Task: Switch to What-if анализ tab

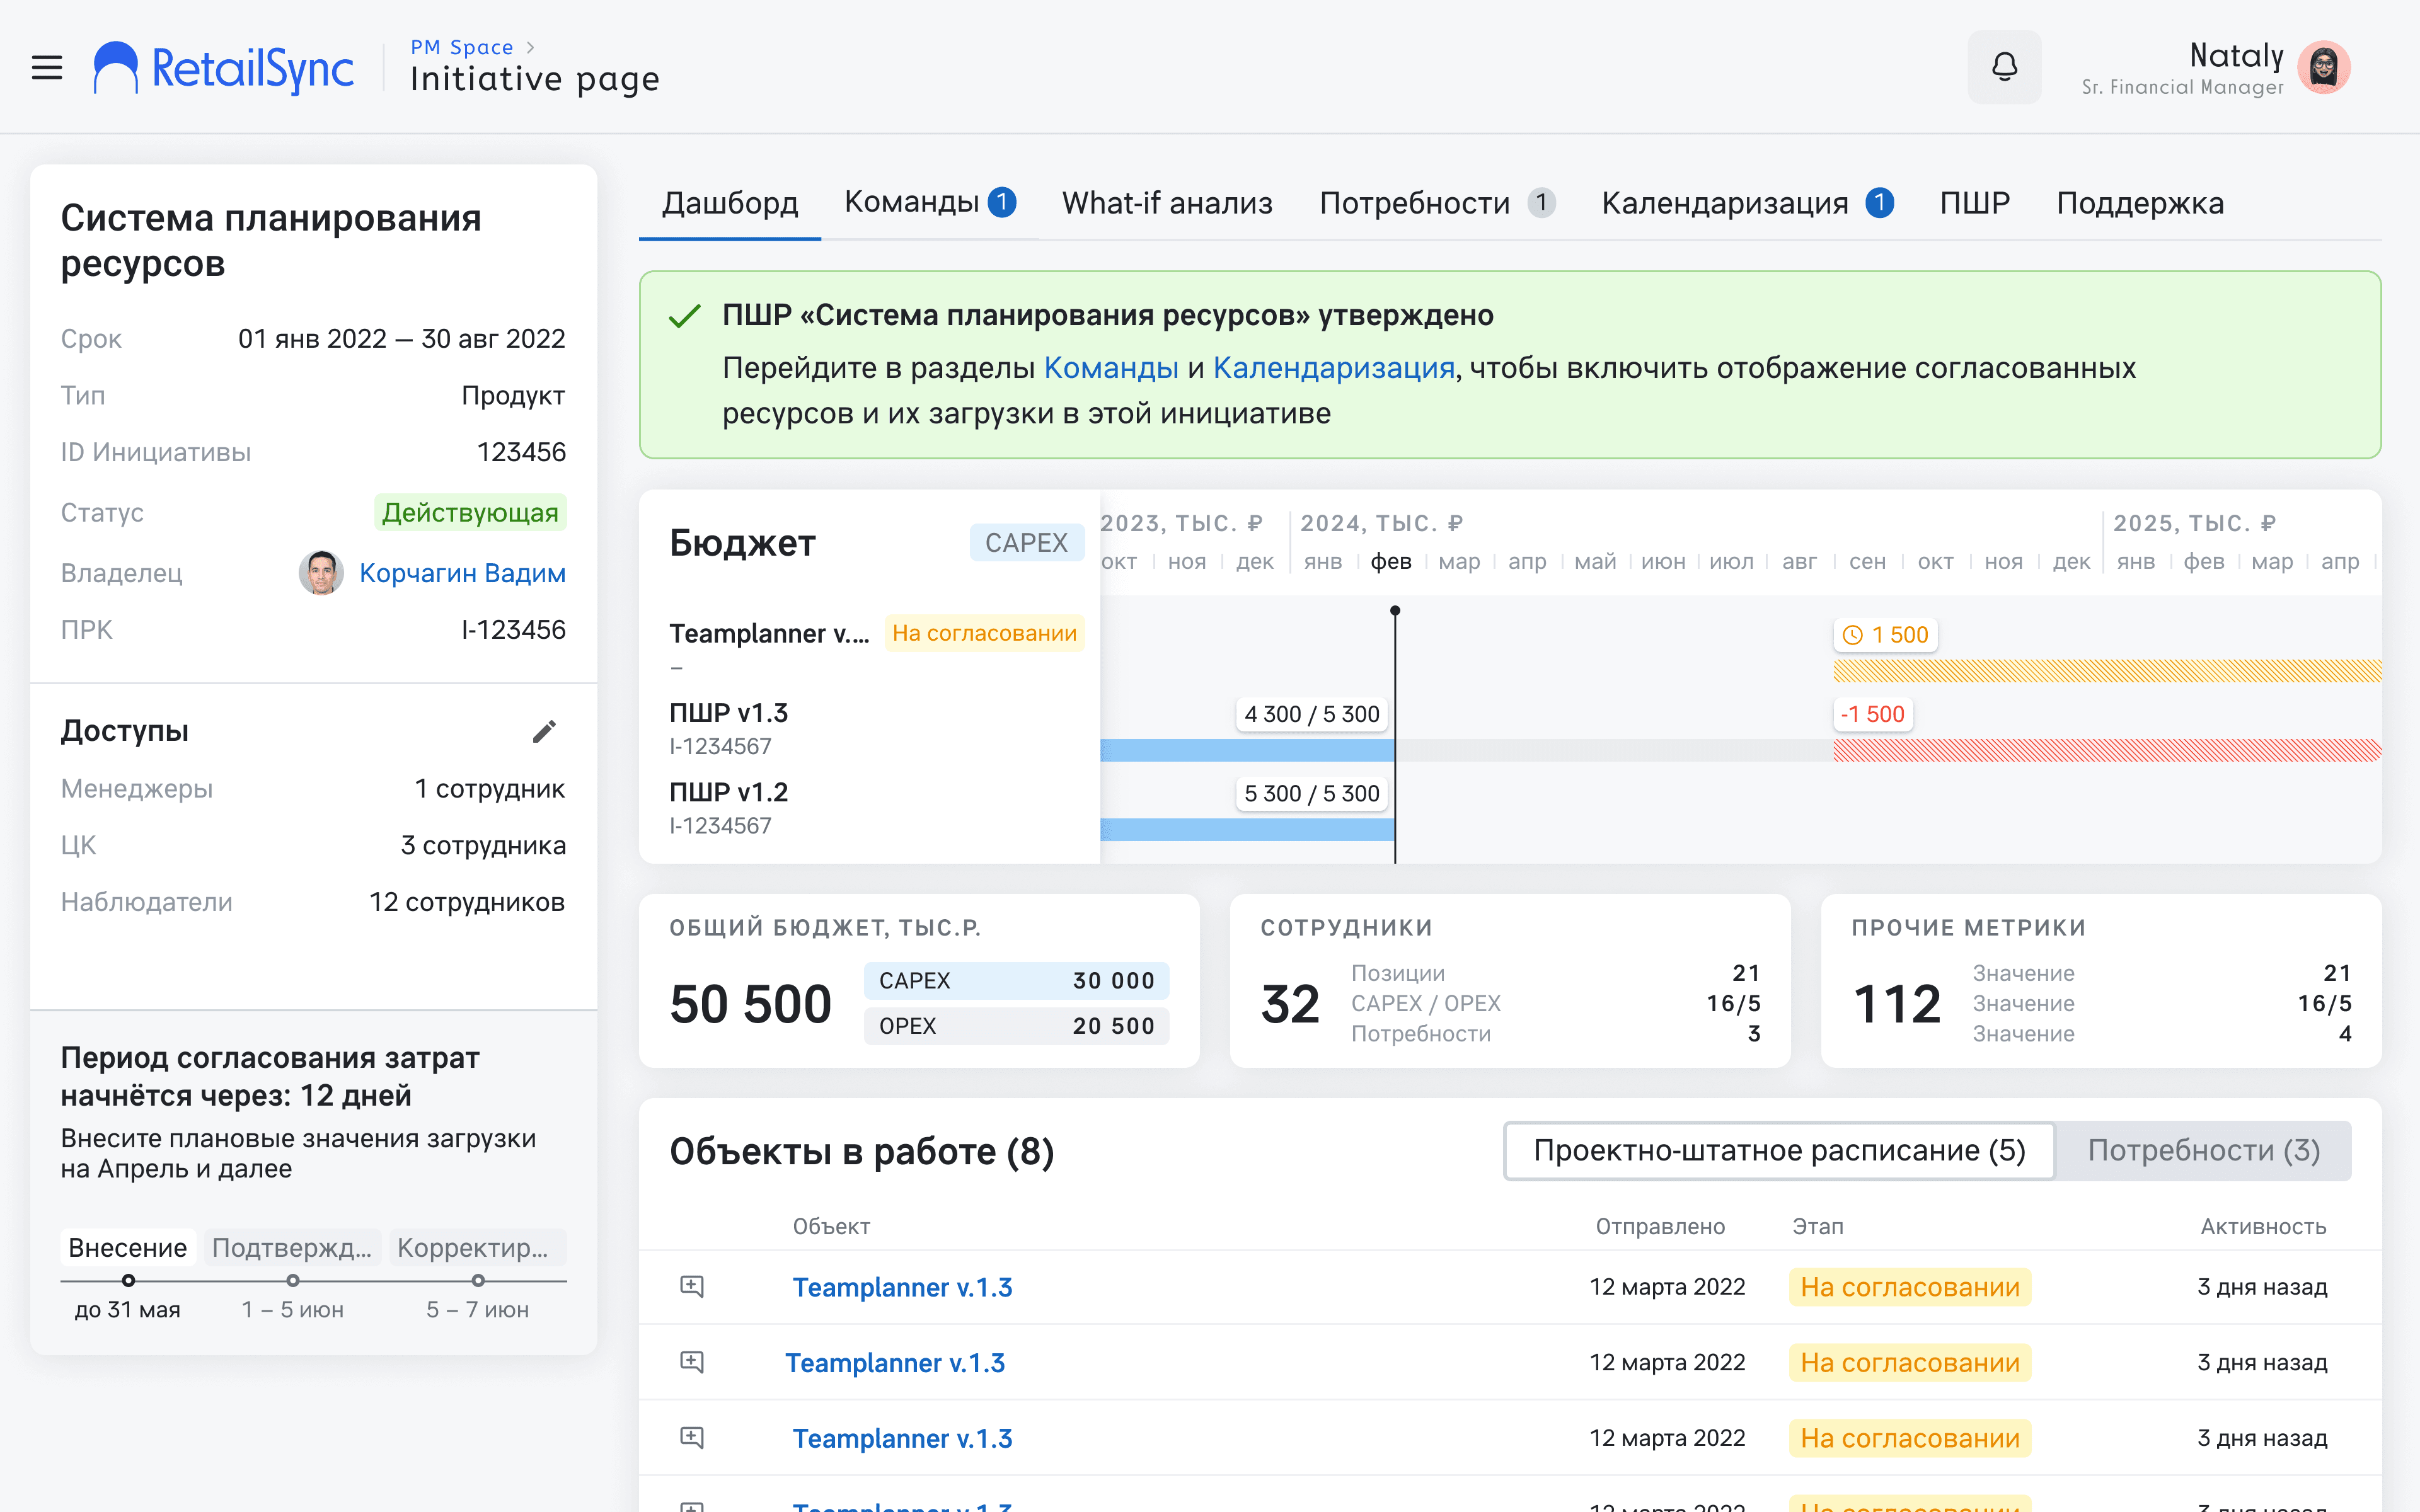Action: click(1167, 203)
